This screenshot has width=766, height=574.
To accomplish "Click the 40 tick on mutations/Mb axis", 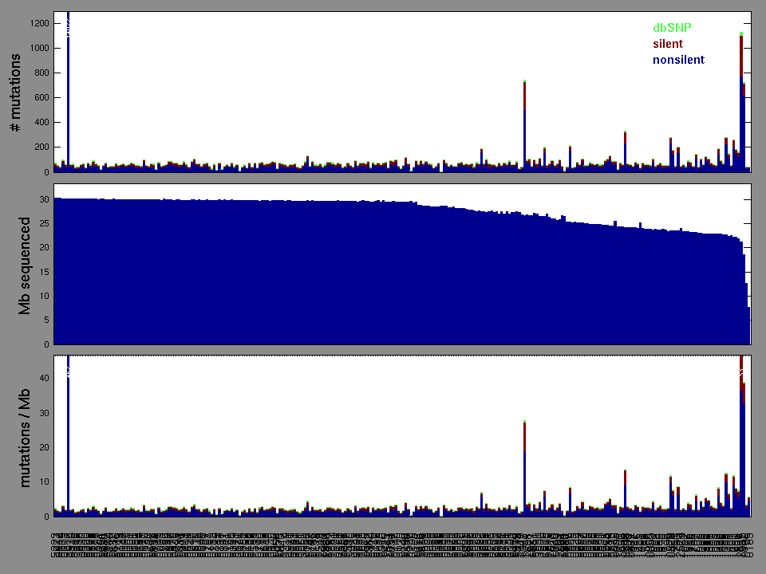I will pyautogui.click(x=45, y=378).
